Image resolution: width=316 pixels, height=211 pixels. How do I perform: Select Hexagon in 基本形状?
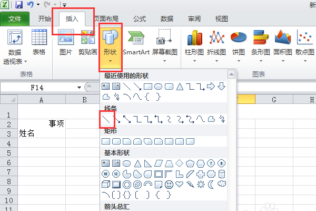tap(201, 163)
